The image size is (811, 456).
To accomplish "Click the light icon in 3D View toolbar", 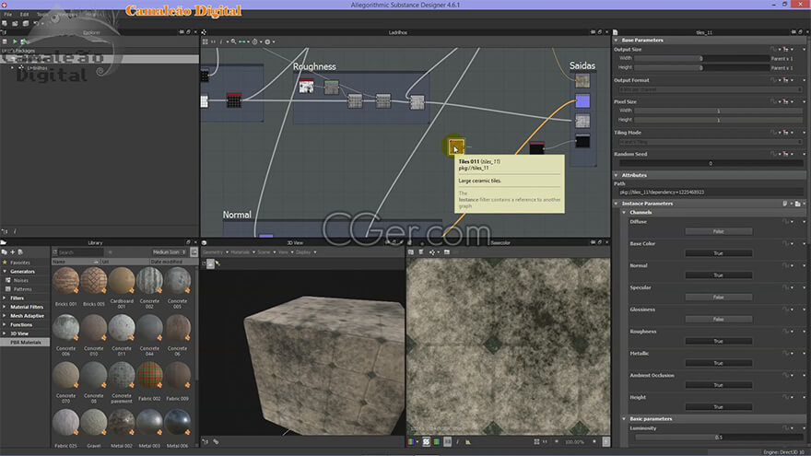I will (x=217, y=263).
